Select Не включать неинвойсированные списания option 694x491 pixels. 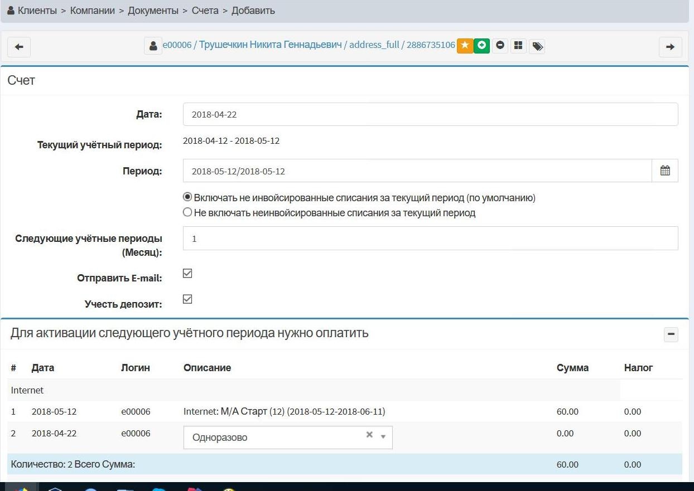(x=187, y=212)
